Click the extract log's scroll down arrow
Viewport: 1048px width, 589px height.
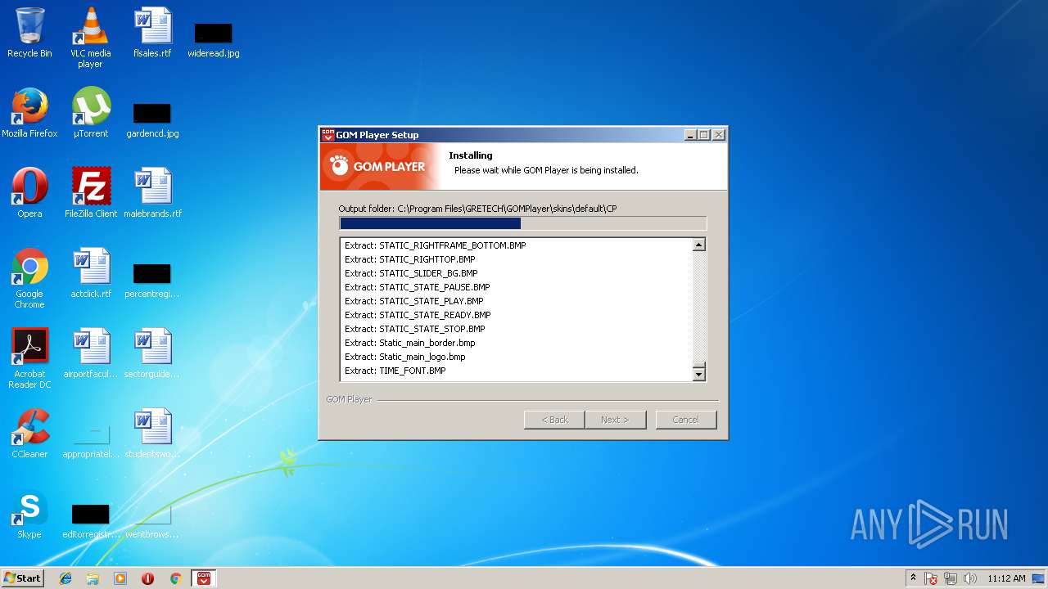click(698, 375)
